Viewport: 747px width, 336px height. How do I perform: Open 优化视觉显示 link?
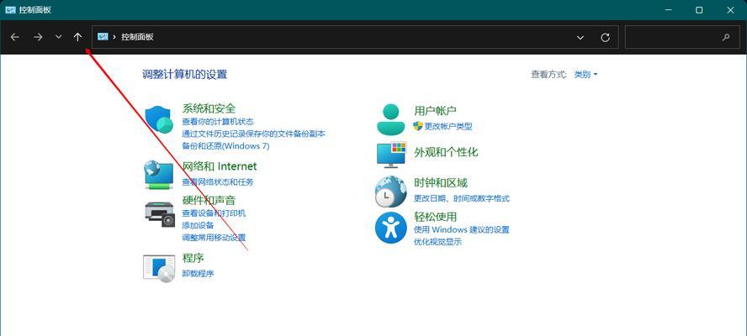click(437, 242)
